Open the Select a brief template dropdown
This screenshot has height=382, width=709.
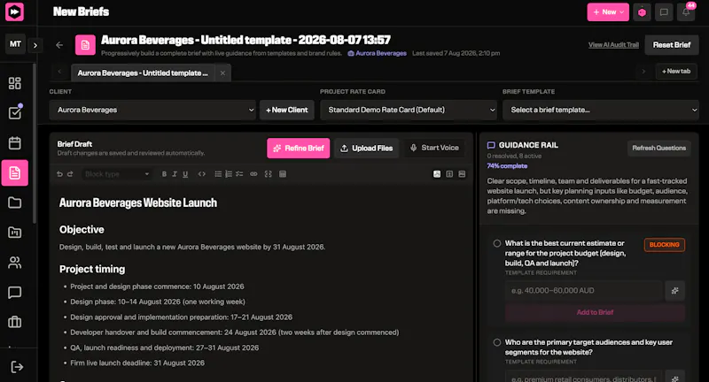tap(601, 110)
